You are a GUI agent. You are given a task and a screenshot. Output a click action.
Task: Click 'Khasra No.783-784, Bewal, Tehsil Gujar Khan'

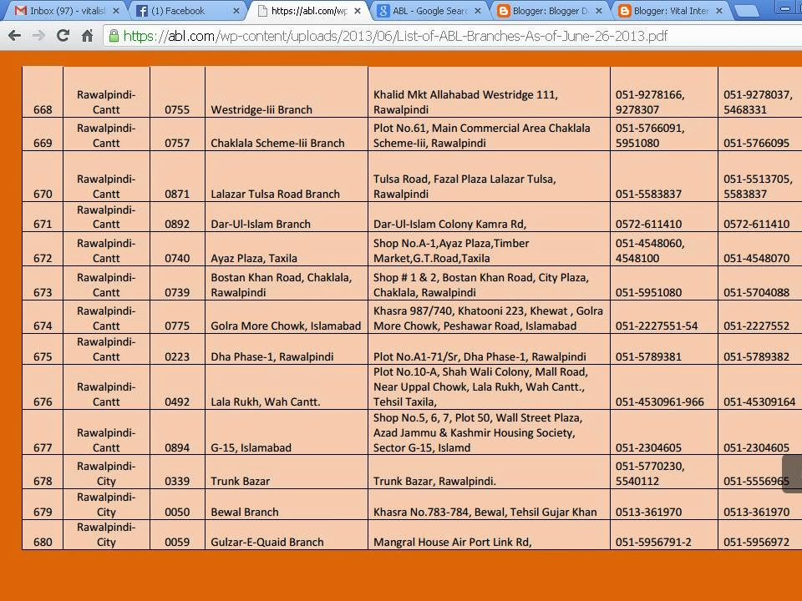(x=485, y=512)
